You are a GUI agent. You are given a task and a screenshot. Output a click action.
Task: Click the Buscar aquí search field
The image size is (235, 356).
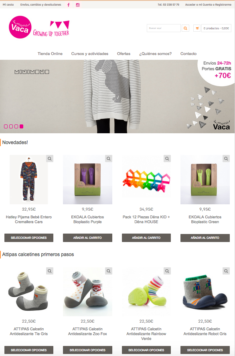(x=164, y=28)
